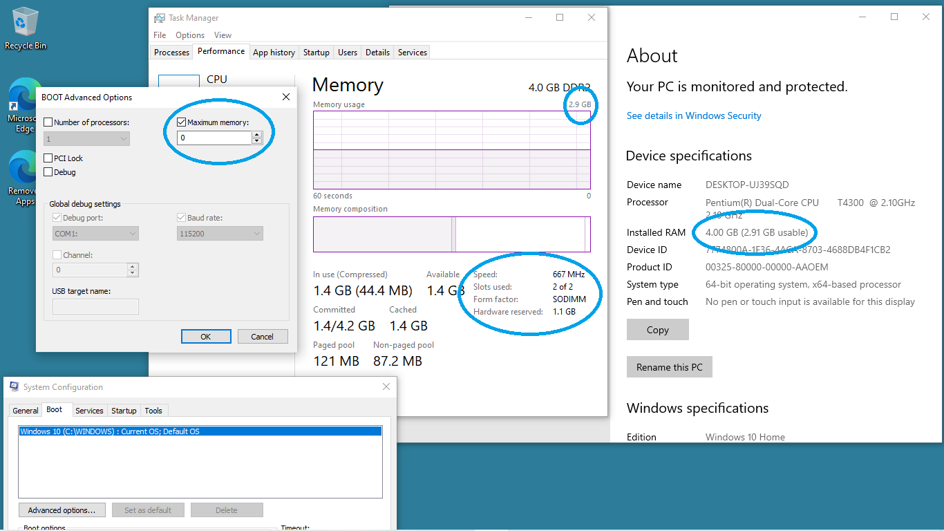Click the System Configuration title bar icon

click(15, 387)
